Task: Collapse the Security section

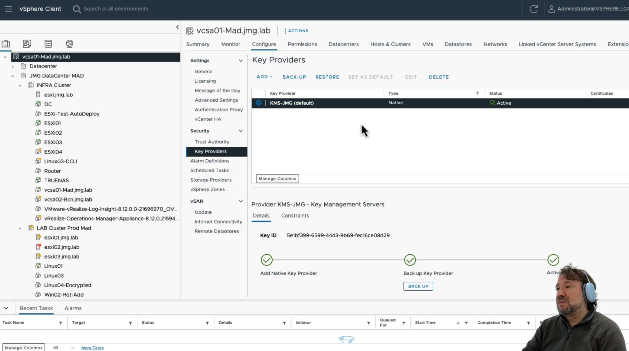Action: pyautogui.click(x=240, y=131)
